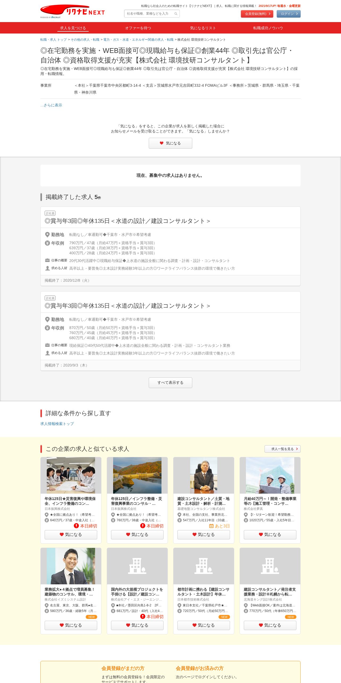Open the job listing ended 2020/12/8
The height and width of the screenshot is (683, 341).
(127, 221)
